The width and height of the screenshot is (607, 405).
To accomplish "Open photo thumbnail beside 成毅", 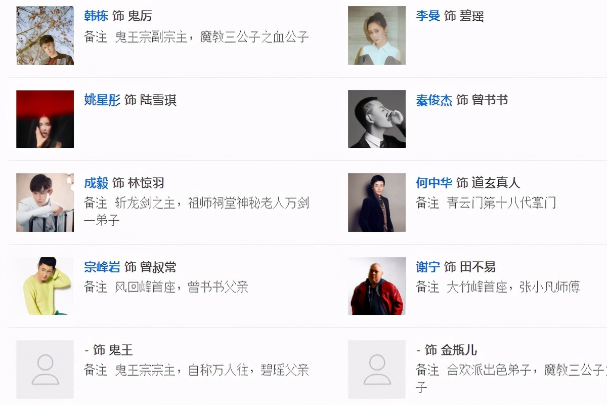I will point(45,202).
